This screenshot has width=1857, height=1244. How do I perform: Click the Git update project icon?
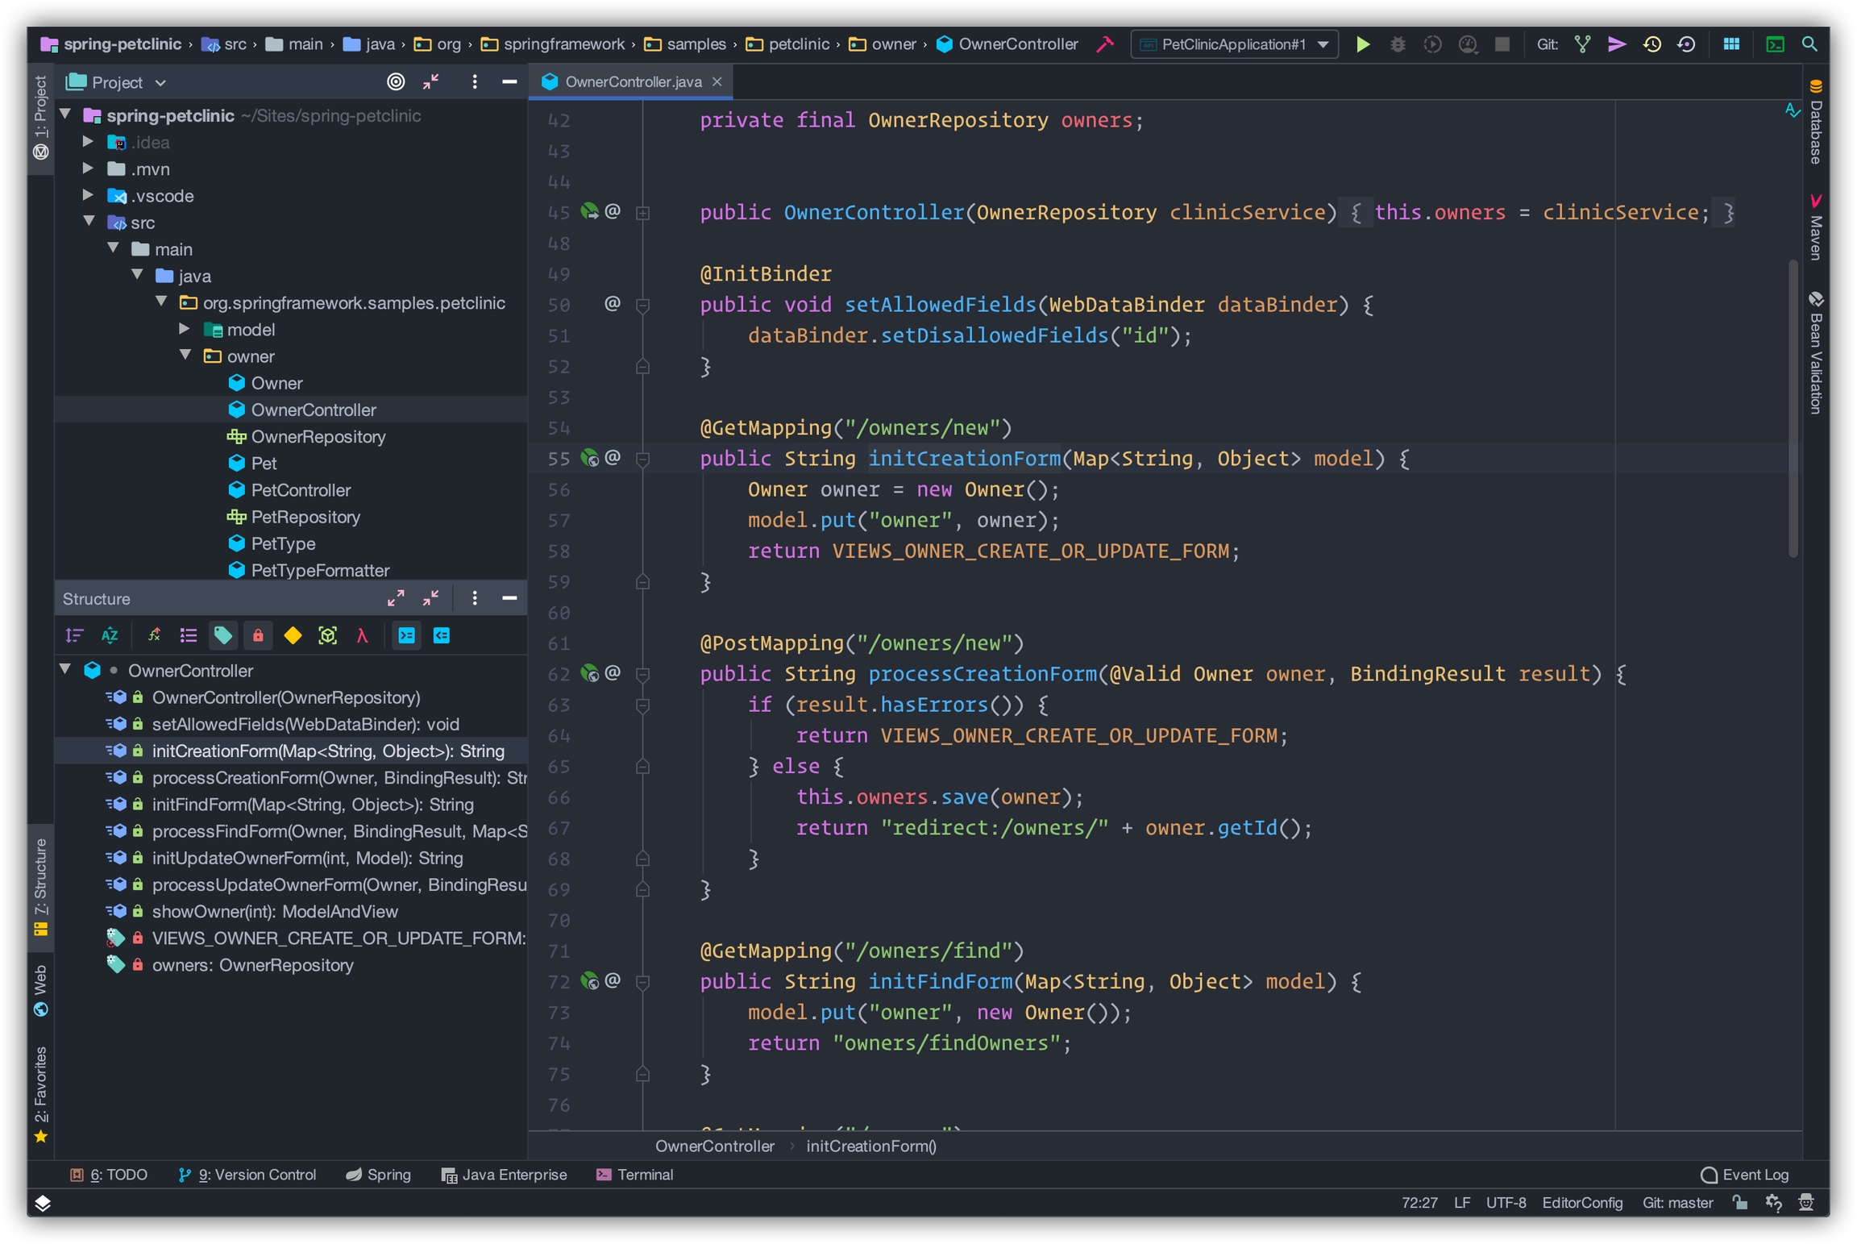(x=1582, y=44)
